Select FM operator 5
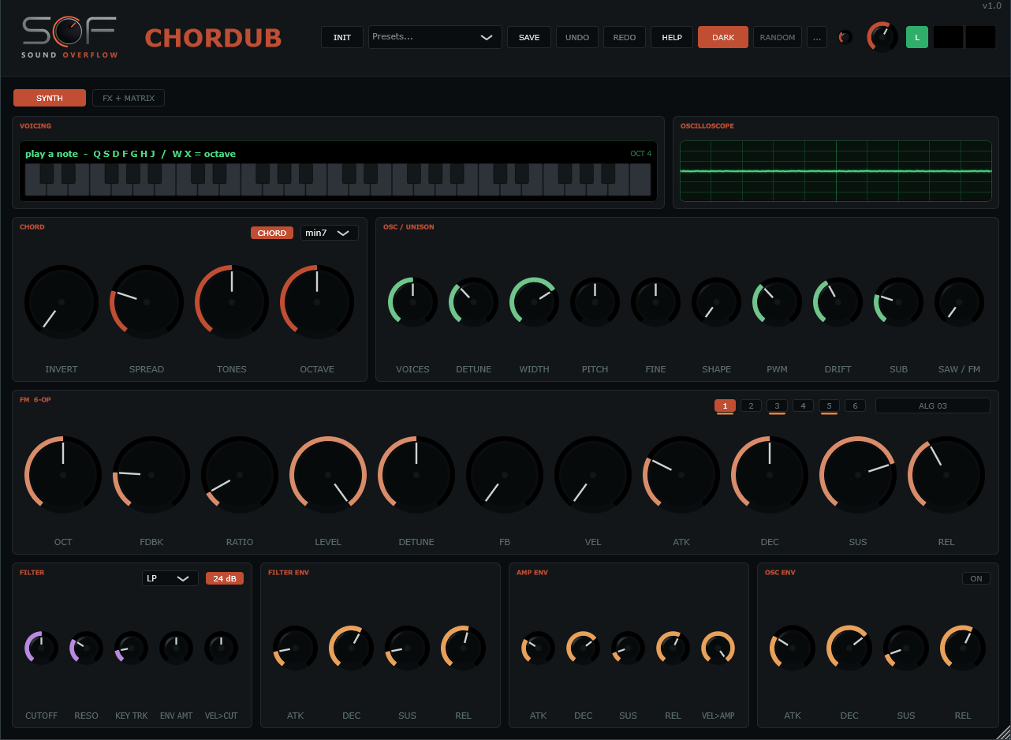Viewport: 1011px width, 740px height. coord(829,406)
